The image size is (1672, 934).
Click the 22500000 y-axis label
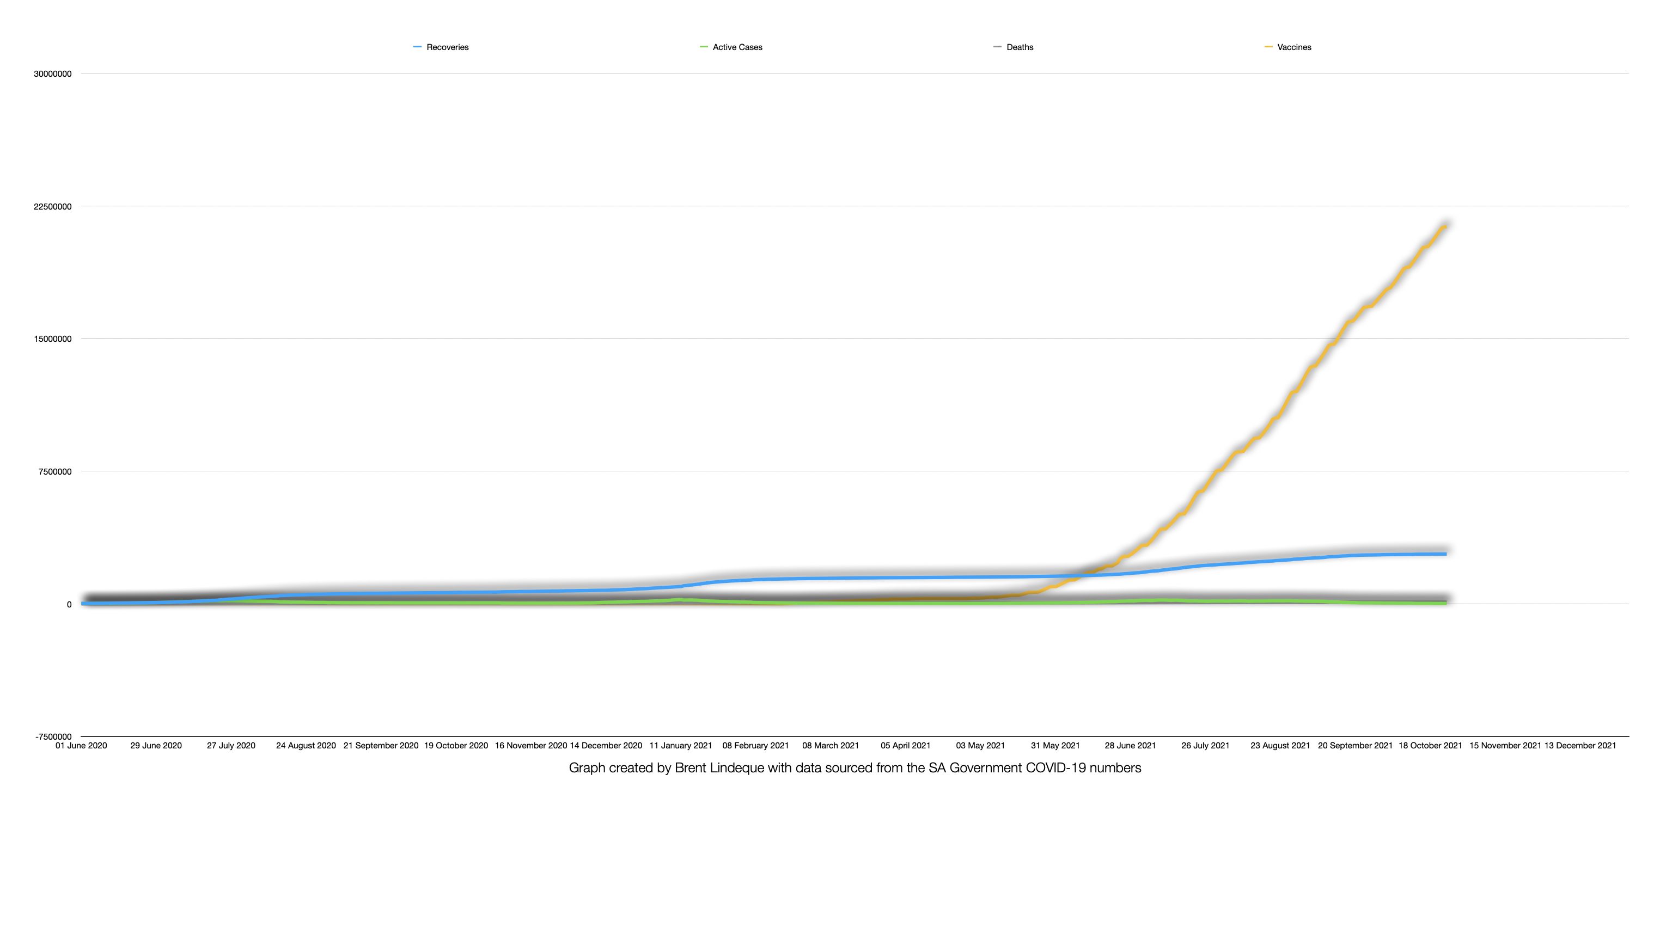point(53,207)
